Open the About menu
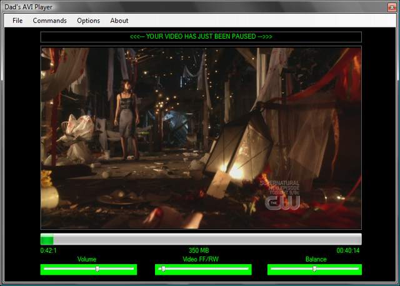Viewport: 400px width, 286px height. 119,21
